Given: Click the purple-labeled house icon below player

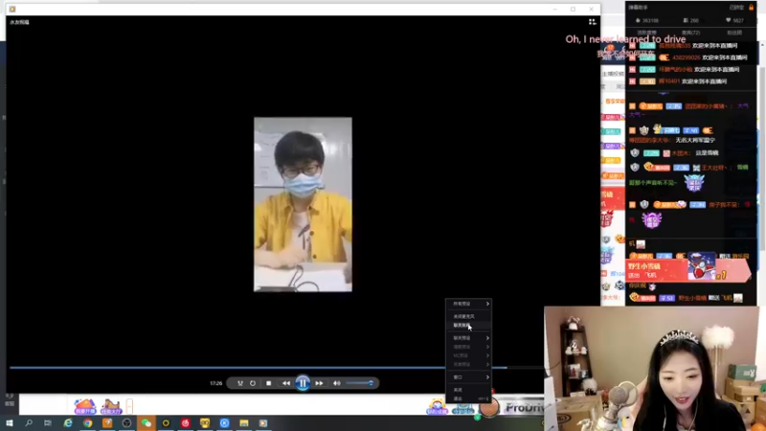Looking at the screenshot, I should 85,406.
